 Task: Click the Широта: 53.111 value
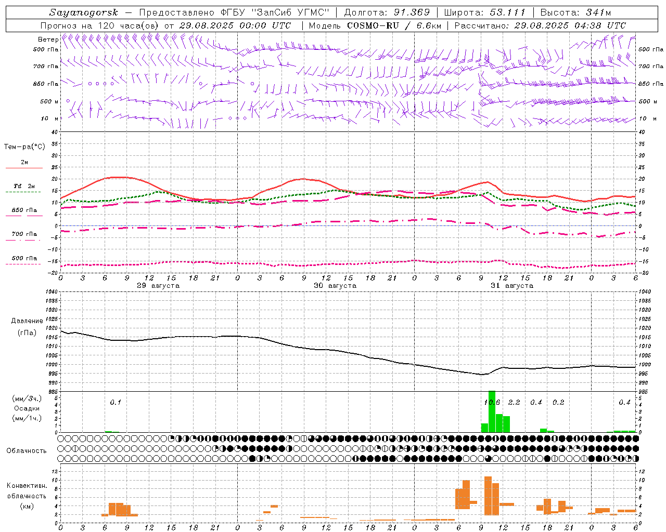(x=485, y=12)
